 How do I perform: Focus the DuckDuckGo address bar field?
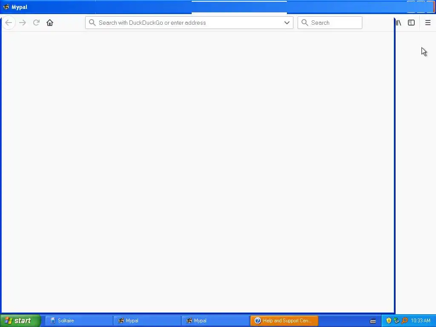[x=189, y=23]
